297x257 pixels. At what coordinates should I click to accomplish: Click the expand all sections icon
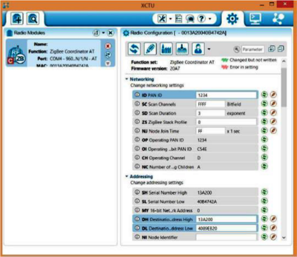coord(271,49)
